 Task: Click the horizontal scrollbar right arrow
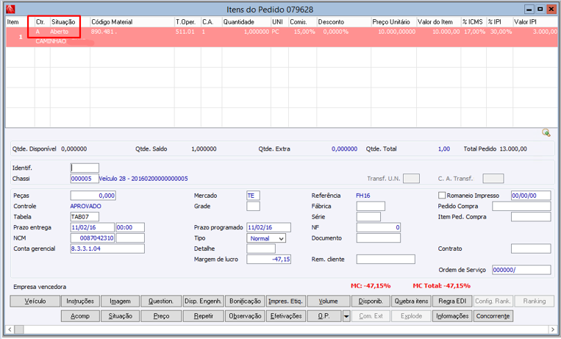554,329
